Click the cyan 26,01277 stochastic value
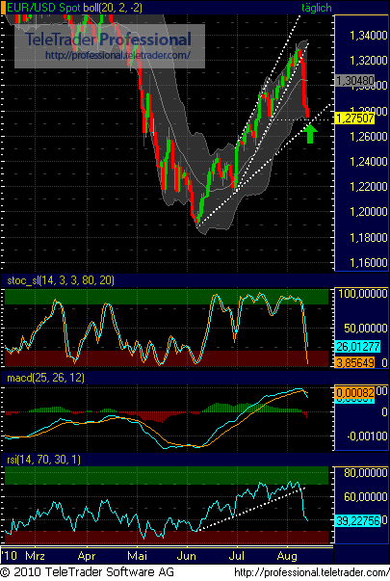The height and width of the screenshot is (581, 390). pos(357,347)
